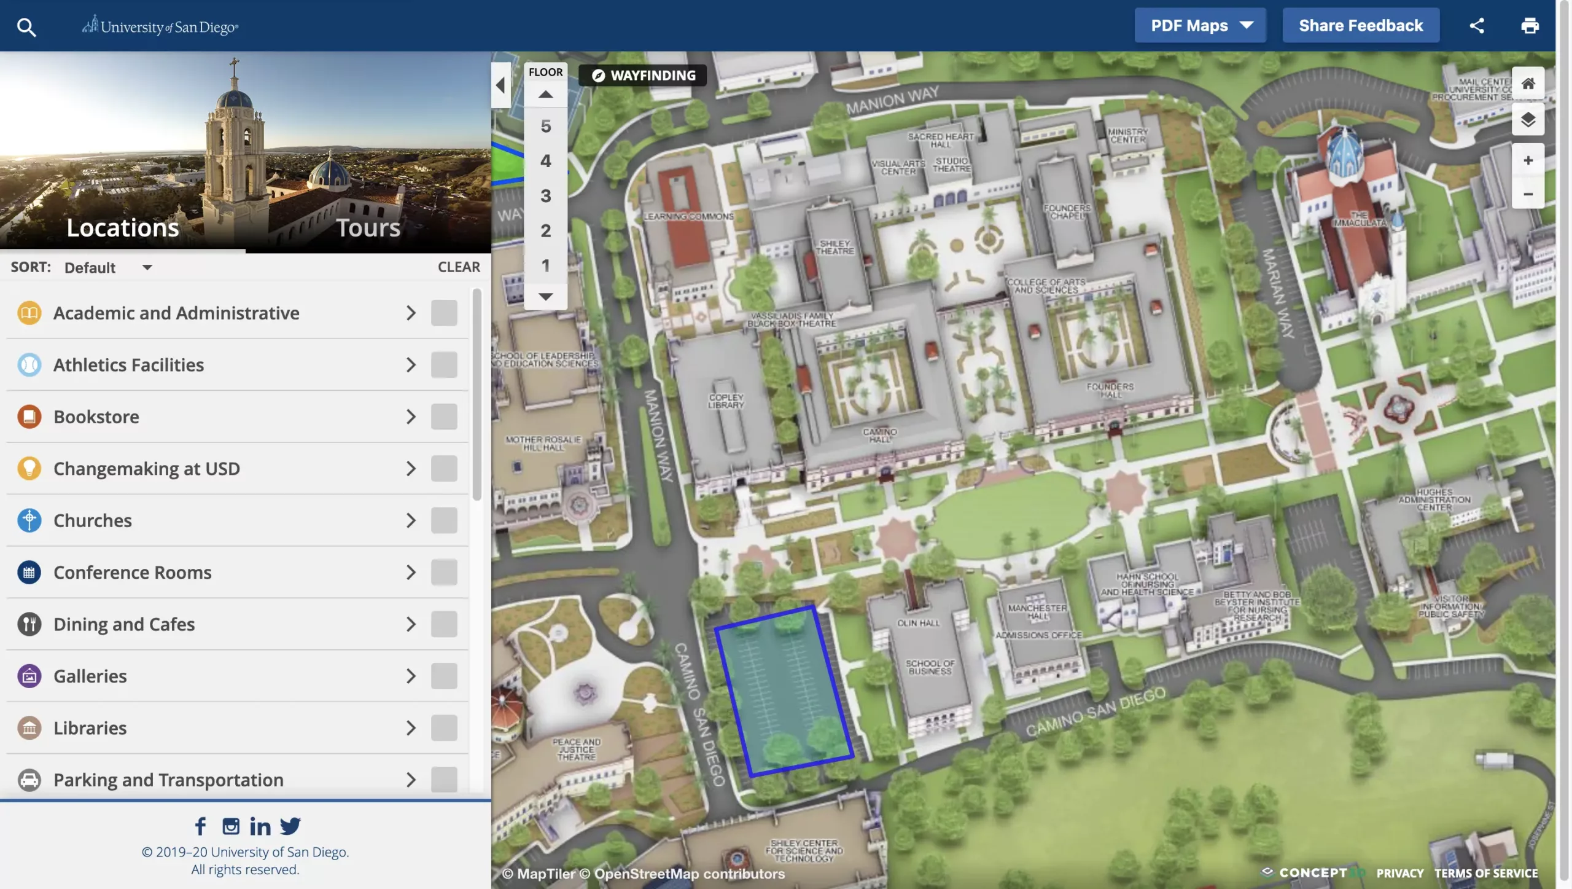Open the LinkedIn icon in footer
The width and height of the screenshot is (1572, 889).
(x=260, y=826)
